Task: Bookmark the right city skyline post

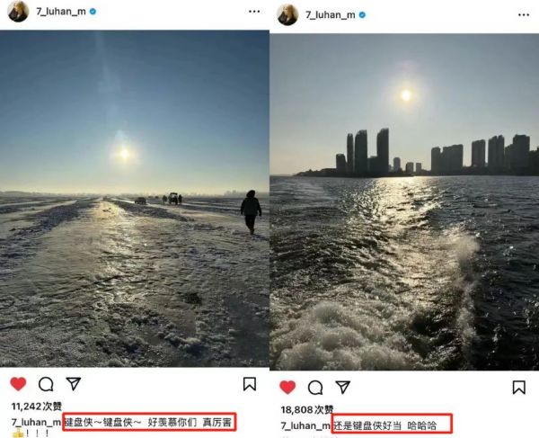Action: point(519,388)
